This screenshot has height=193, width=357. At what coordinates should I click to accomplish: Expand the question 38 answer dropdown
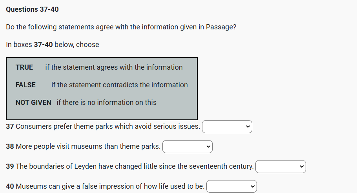tap(187, 147)
